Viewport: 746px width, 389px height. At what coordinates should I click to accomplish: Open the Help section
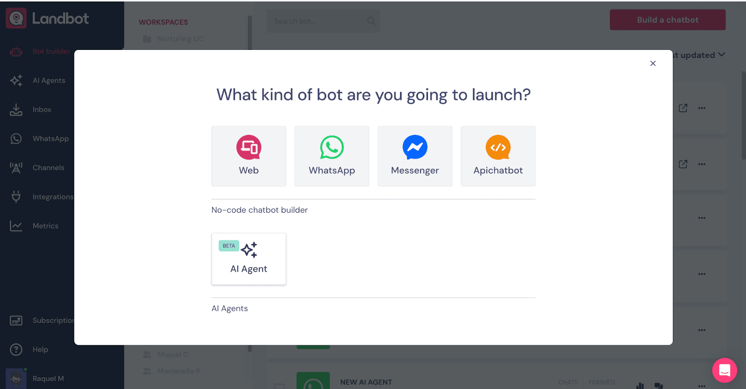click(40, 350)
